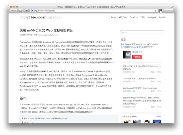Open the noVNC article title link

[46, 30]
